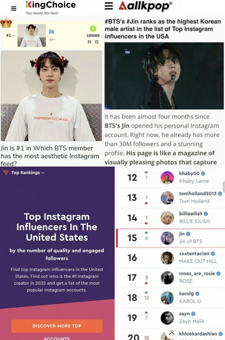Upvote Jin with green arrow icon

click(x=93, y=28)
